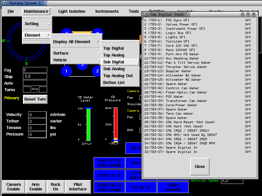Open the Pilot Interface button
262x196 pixels.
click(x=78, y=187)
